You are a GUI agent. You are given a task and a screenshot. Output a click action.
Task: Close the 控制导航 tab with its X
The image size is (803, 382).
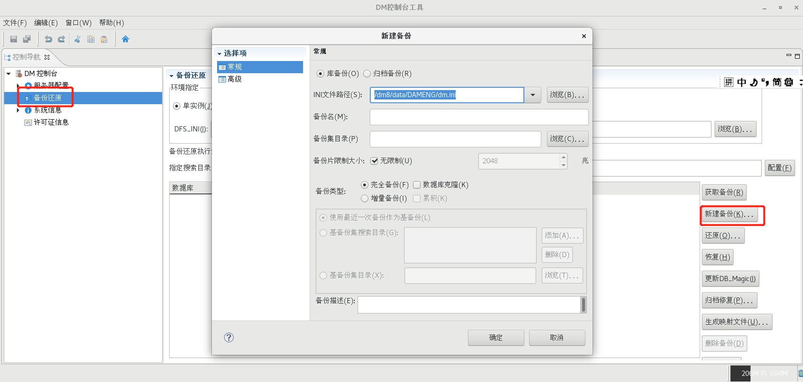(x=47, y=57)
